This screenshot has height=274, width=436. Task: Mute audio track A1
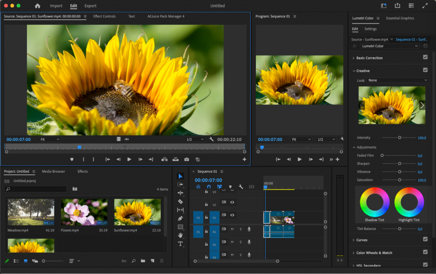pos(232,229)
